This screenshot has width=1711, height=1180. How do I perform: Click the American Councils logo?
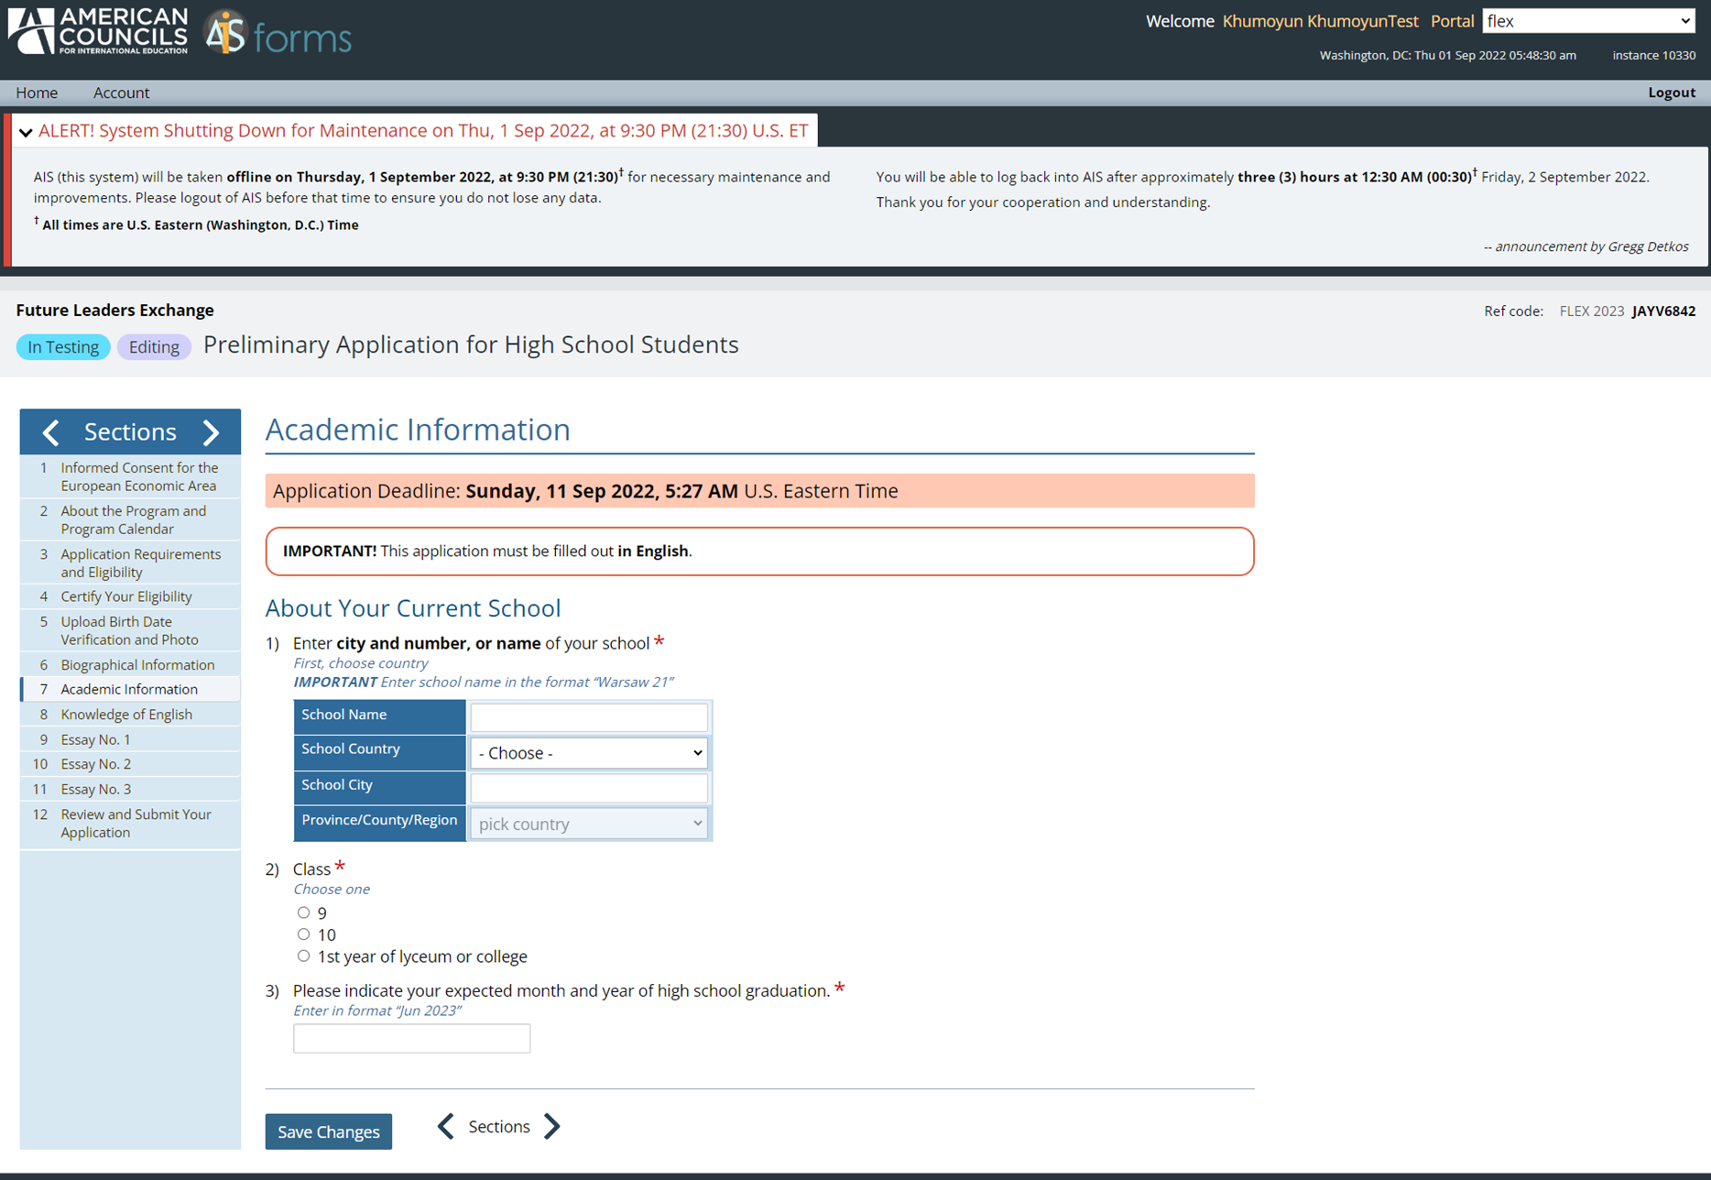(x=98, y=32)
